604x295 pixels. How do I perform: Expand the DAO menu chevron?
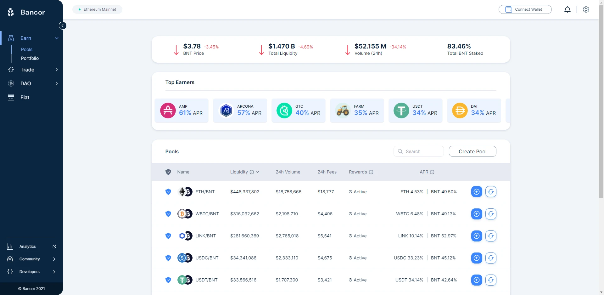click(57, 83)
